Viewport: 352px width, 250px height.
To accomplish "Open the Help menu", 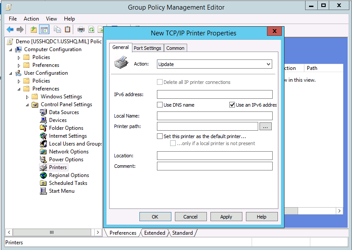I will point(69,19).
